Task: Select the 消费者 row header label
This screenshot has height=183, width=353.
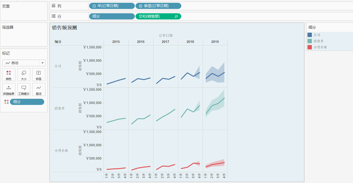Action: (59, 108)
